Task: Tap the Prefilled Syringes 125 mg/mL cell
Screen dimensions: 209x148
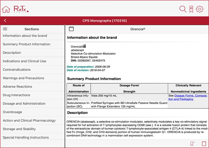Action: 129,104
